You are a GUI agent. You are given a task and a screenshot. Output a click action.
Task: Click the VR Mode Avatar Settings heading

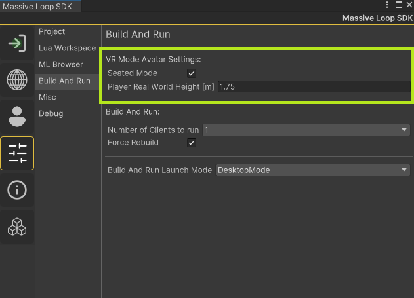(x=153, y=60)
